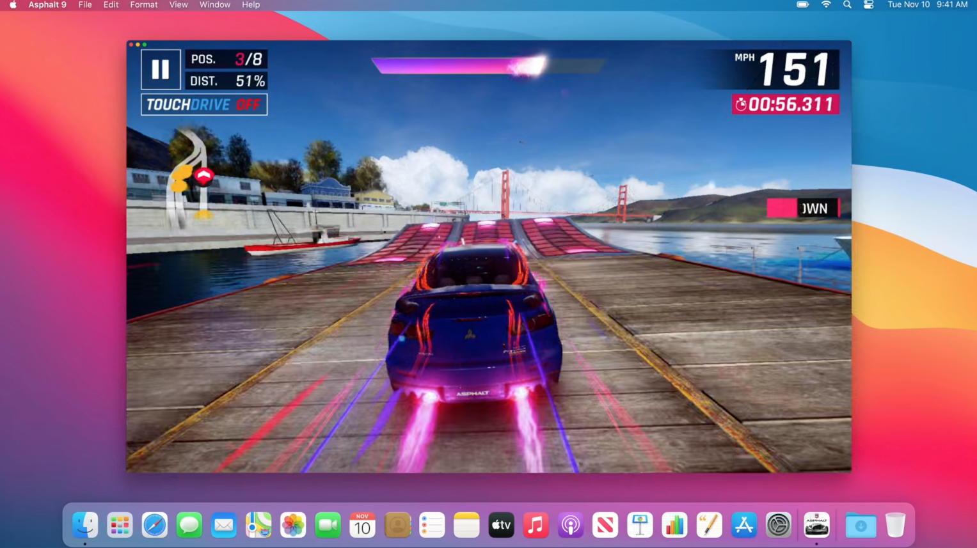The image size is (977, 548).
Task: Open the Window menu
Action: point(215,4)
